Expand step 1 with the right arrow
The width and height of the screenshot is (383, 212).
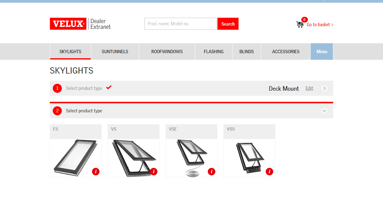click(x=324, y=88)
